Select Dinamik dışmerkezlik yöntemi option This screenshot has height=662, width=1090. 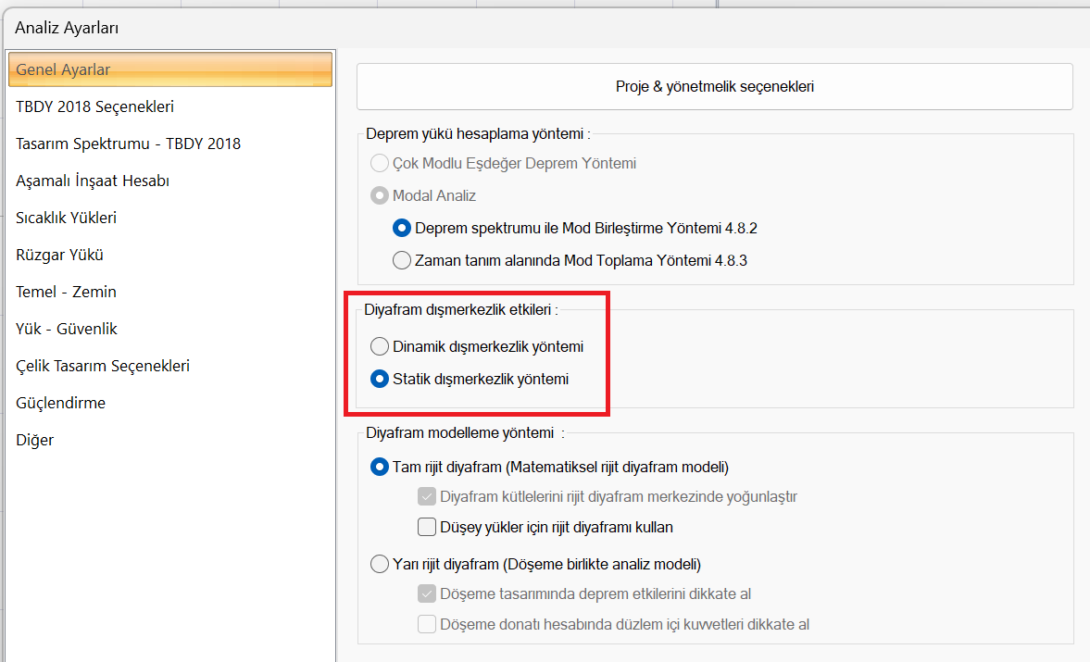click(379, 347)
